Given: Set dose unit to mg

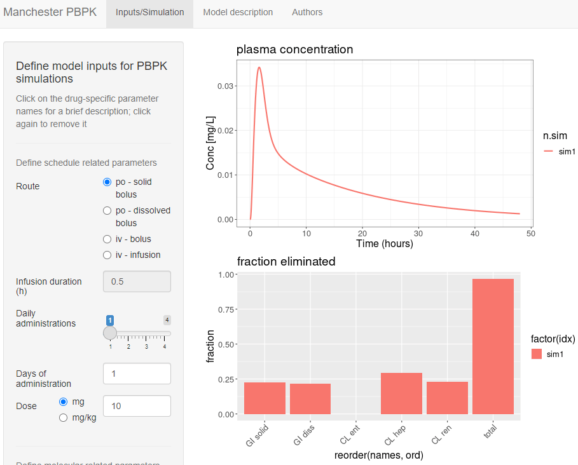Looking at the screenshot, I should pos(64,401).
